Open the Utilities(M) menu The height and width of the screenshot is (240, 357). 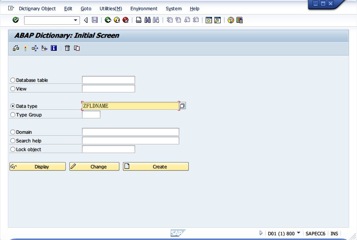tap(111, 9)
